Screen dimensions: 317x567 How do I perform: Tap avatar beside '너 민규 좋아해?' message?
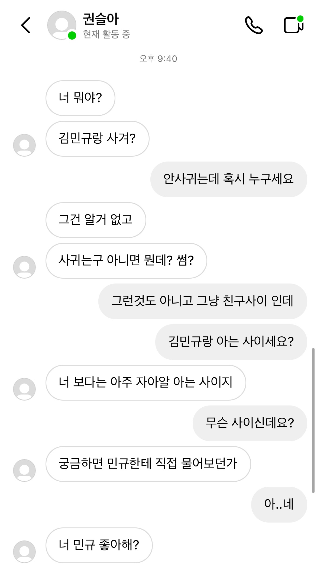click(x=24, y=552)
